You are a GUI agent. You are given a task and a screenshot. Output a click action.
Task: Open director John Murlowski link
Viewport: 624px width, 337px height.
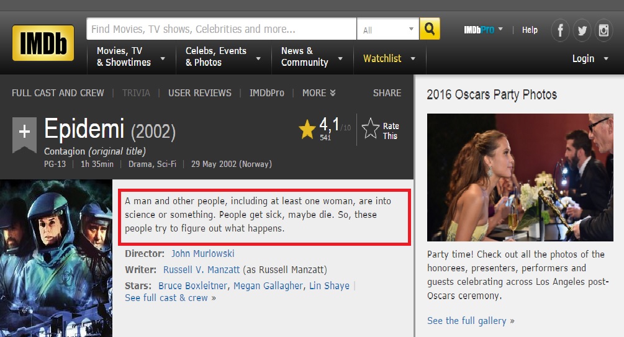(x=202, y=254)
